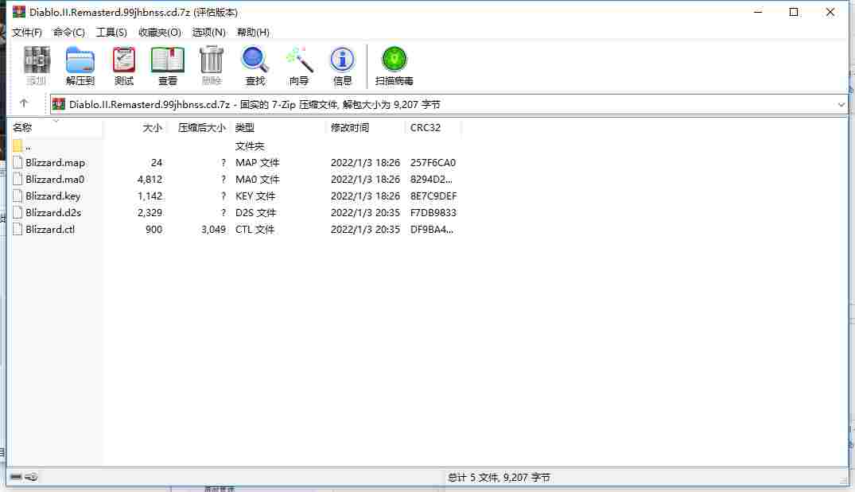Click the window resize grip corner
Viewport: 855px width, 492px height.
point(844,480)
